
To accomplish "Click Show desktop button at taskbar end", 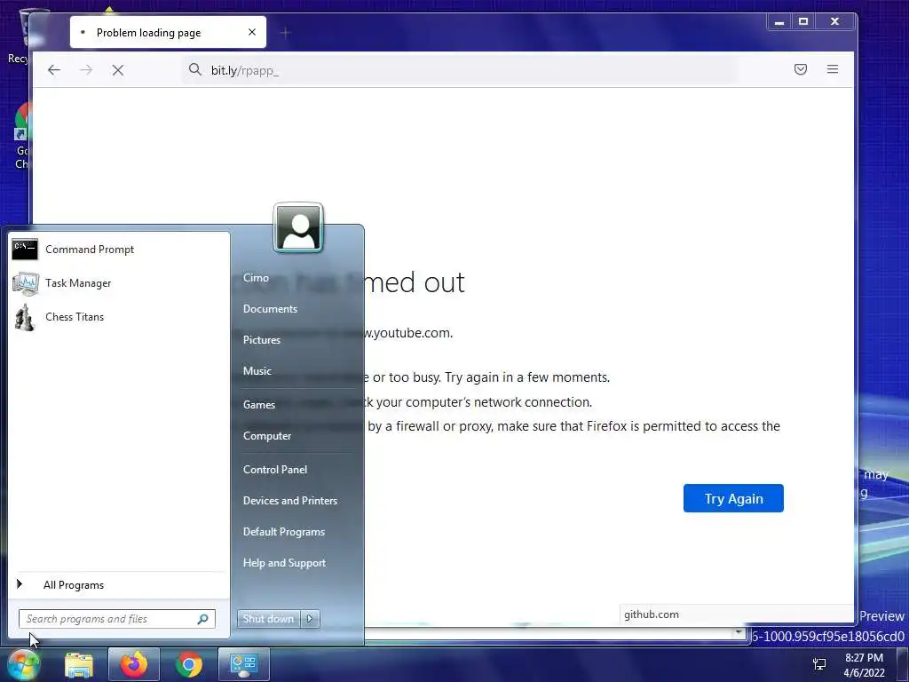I will [903, 664].
